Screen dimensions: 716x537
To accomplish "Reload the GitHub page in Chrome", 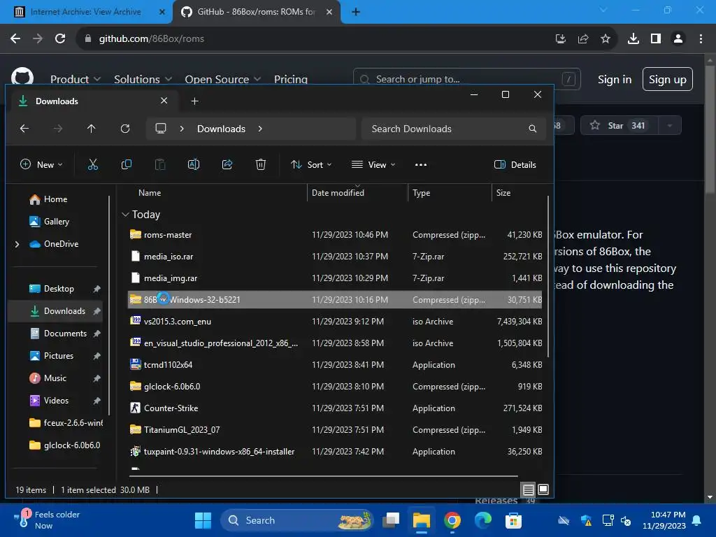I will tap(60, 39).
